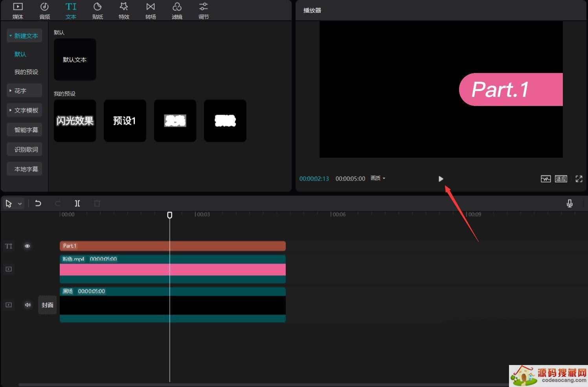This screenshot has height=387, width=588.
Task: Toggle visibility of the text track
Action: click(27, 246)
